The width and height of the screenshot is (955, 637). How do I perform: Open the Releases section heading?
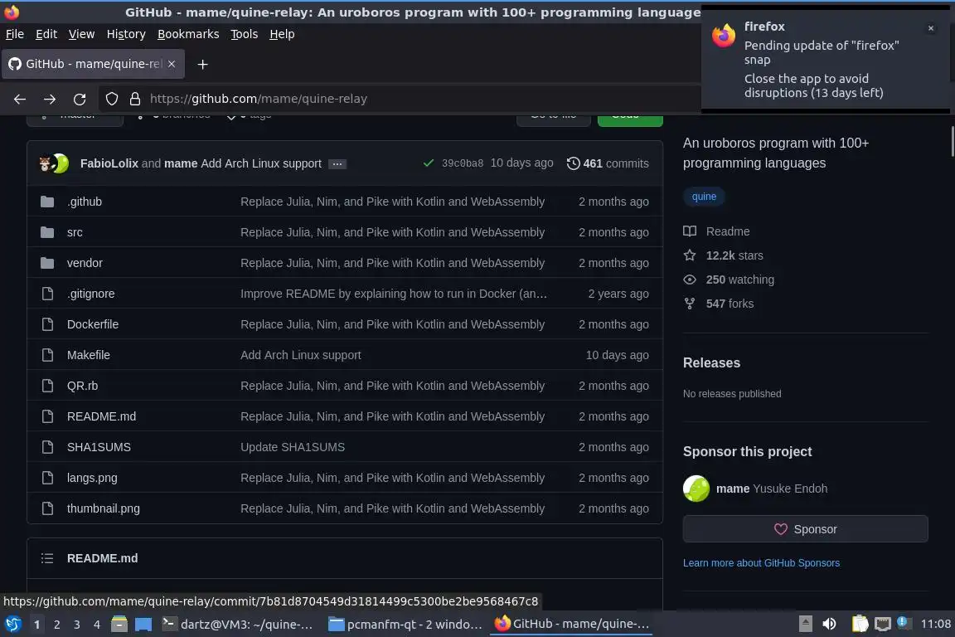click(x=711, y=362)
